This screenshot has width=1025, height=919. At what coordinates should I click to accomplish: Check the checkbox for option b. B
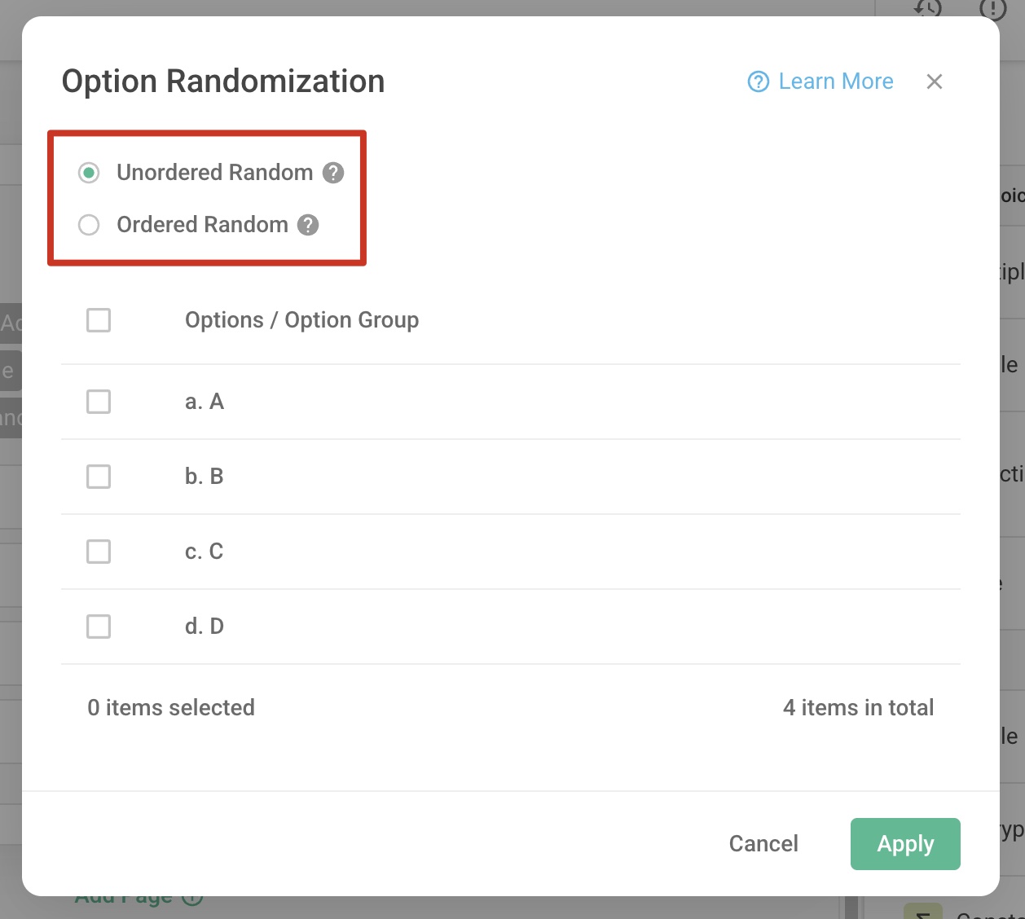pos(98,477)
